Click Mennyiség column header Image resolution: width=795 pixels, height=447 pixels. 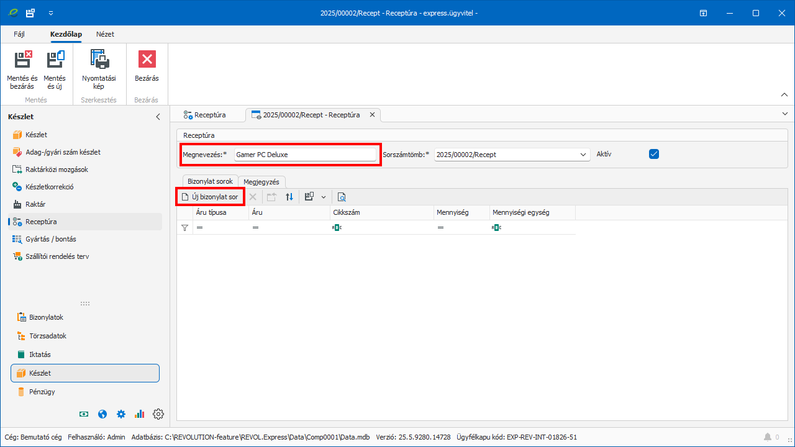coord(461,212)
